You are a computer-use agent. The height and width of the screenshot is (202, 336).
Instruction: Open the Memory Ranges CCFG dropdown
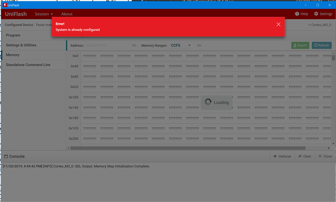[181, 45]
